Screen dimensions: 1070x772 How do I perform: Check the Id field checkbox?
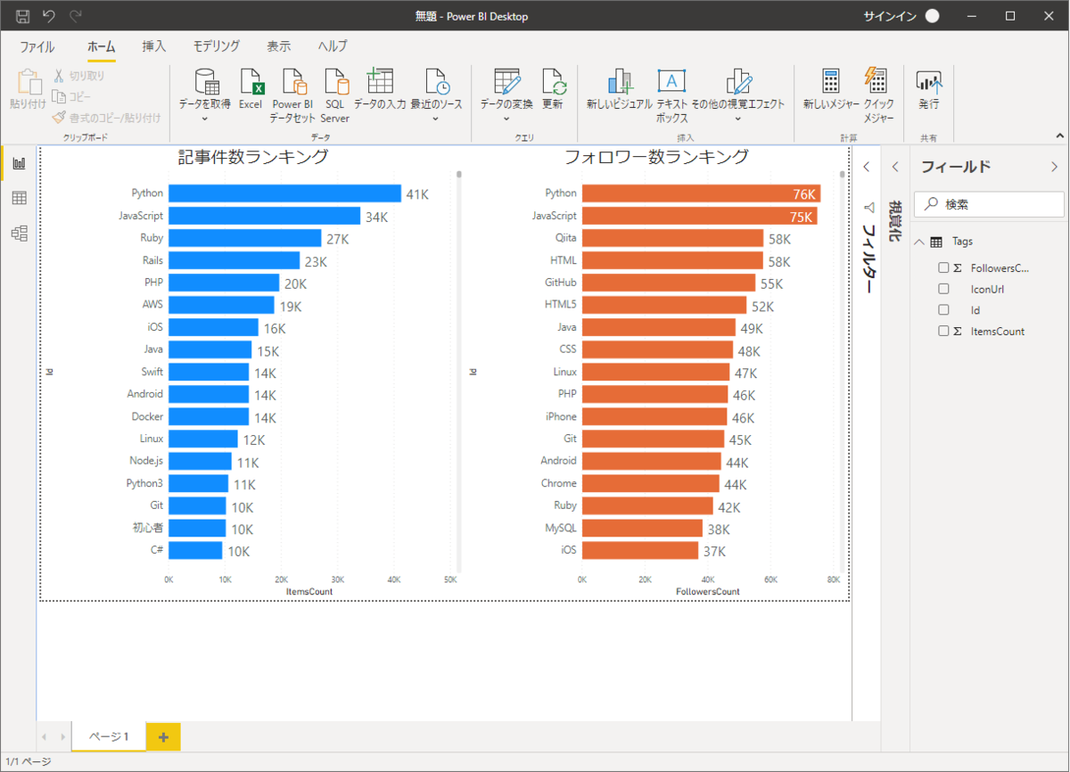tap(943, 310)
